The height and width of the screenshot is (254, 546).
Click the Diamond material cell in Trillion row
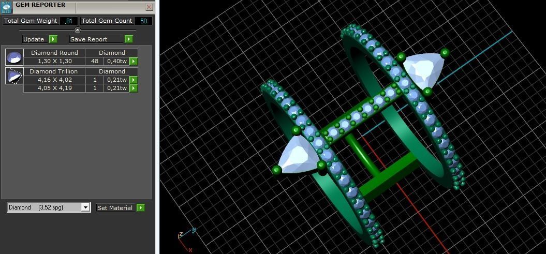tap(112, 71)
